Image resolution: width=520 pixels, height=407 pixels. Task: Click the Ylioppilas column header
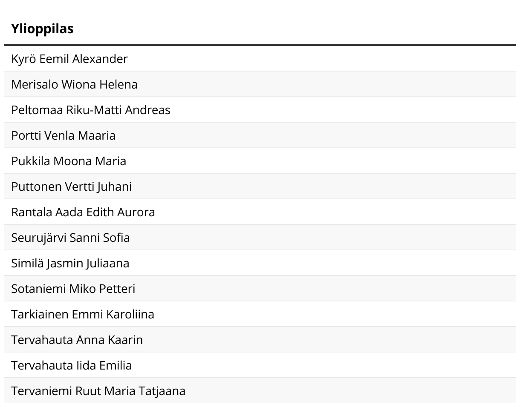(x=42, y=29)
